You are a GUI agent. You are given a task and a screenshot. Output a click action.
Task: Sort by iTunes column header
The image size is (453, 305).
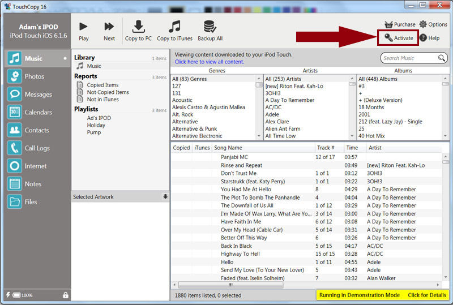pyautogui.click(x=202, y=148)
